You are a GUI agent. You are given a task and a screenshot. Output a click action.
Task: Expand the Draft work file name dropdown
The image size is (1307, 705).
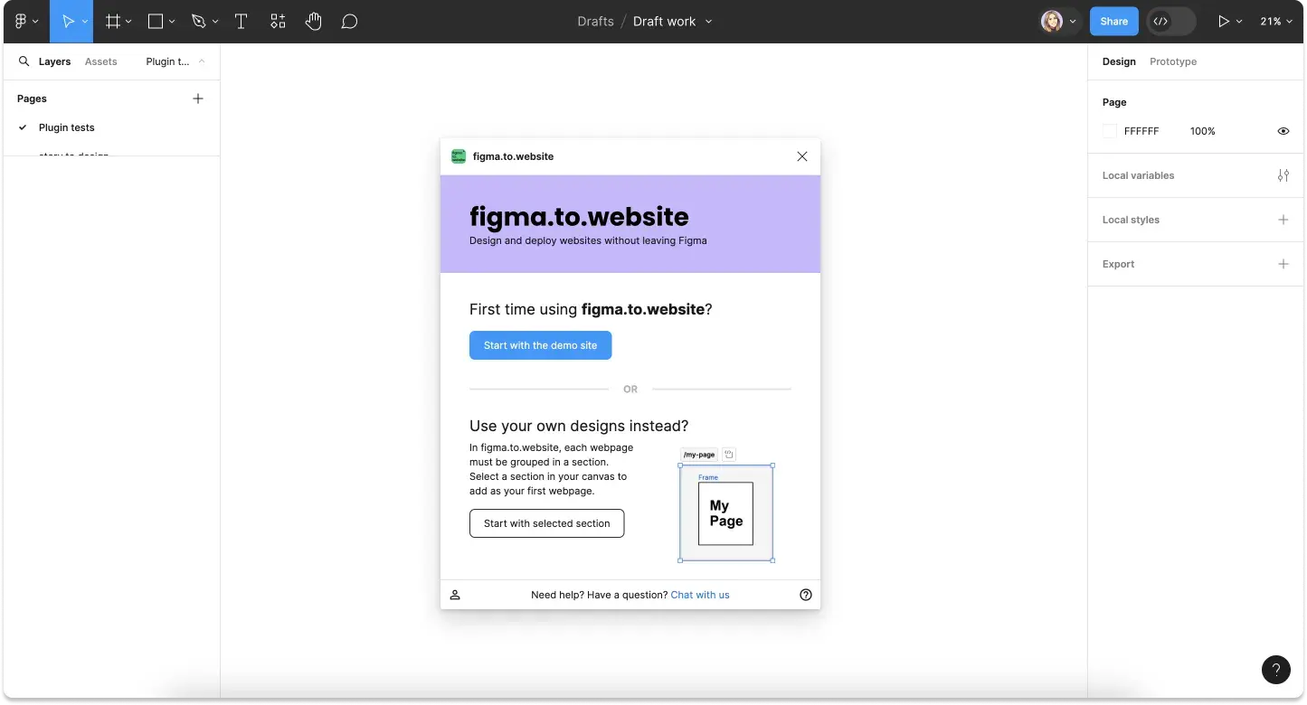tap(708, 22)
